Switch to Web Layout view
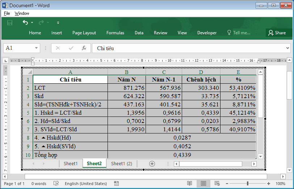 click(217, 184)
